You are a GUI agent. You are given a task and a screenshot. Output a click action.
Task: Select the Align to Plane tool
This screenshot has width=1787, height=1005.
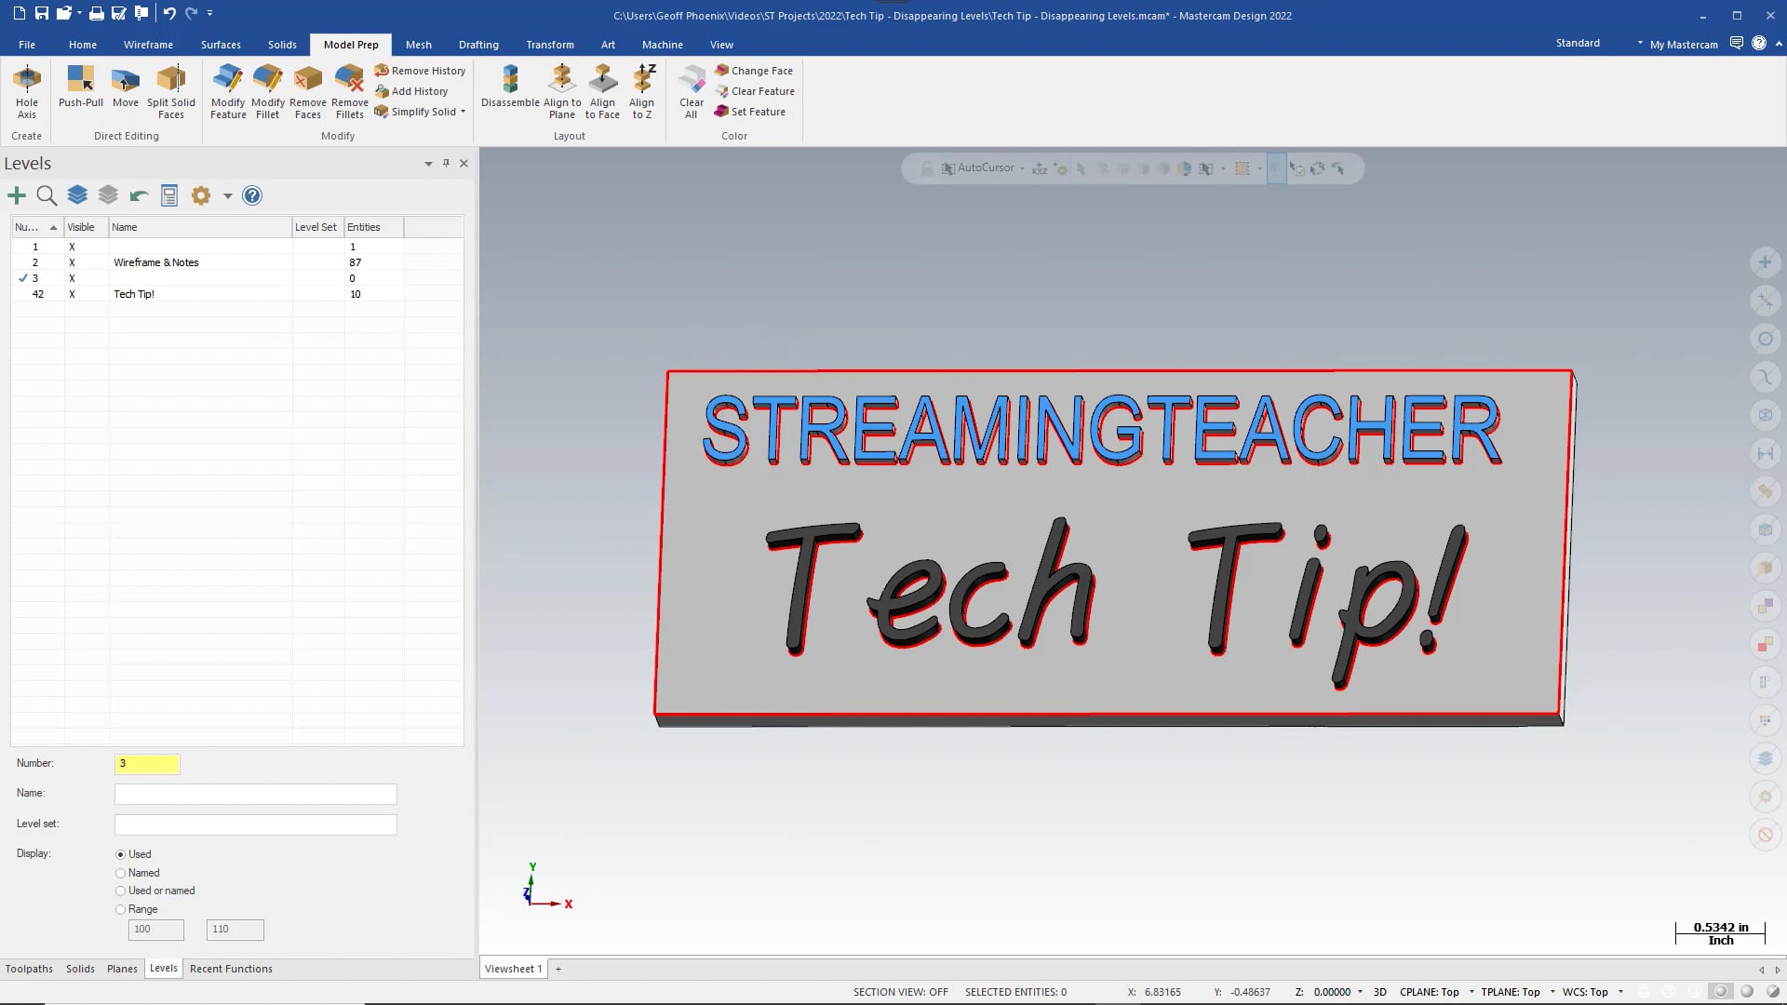562,92
